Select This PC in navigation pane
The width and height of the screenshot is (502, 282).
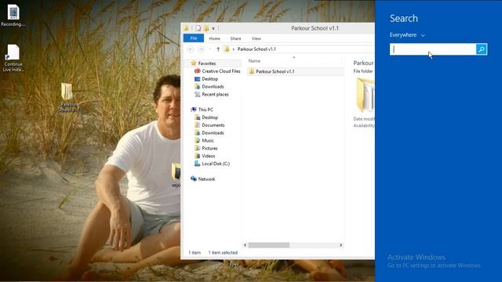[x=206, y=110]
